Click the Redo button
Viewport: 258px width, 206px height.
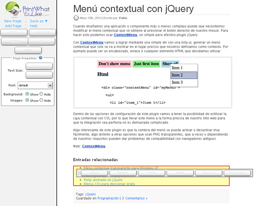(28, 50)
